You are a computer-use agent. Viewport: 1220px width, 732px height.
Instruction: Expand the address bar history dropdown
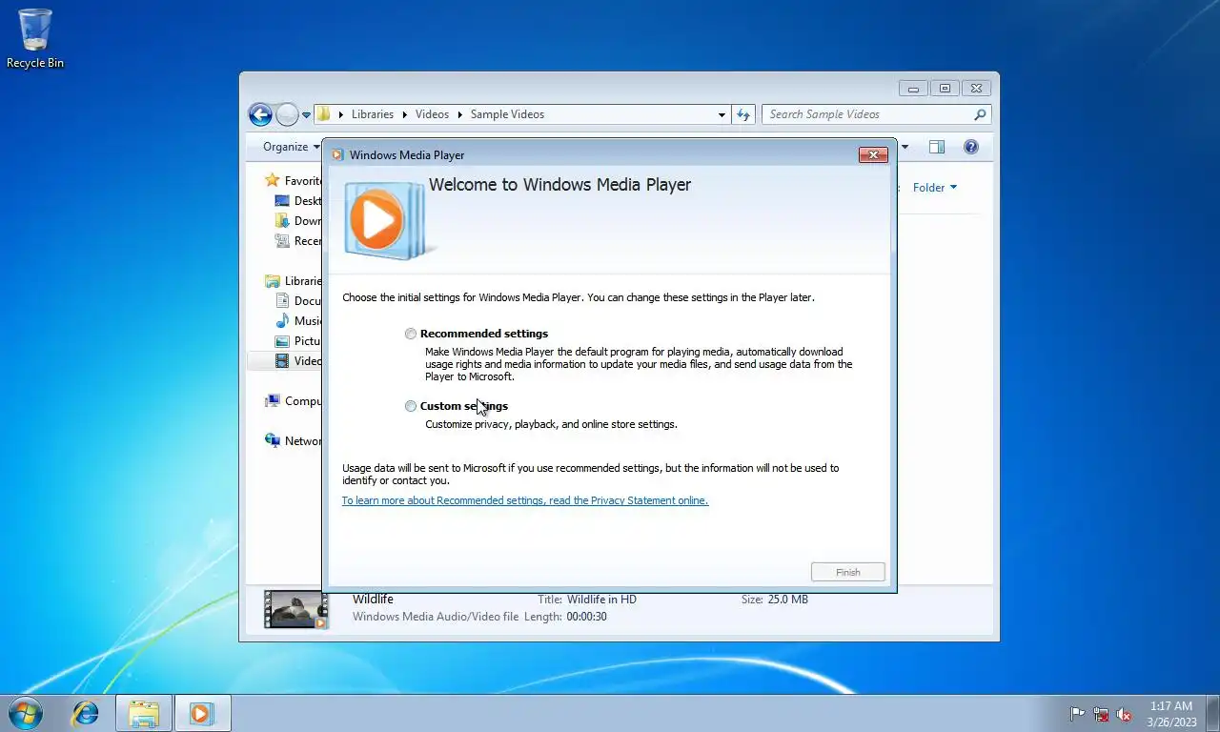click(722, 114)
